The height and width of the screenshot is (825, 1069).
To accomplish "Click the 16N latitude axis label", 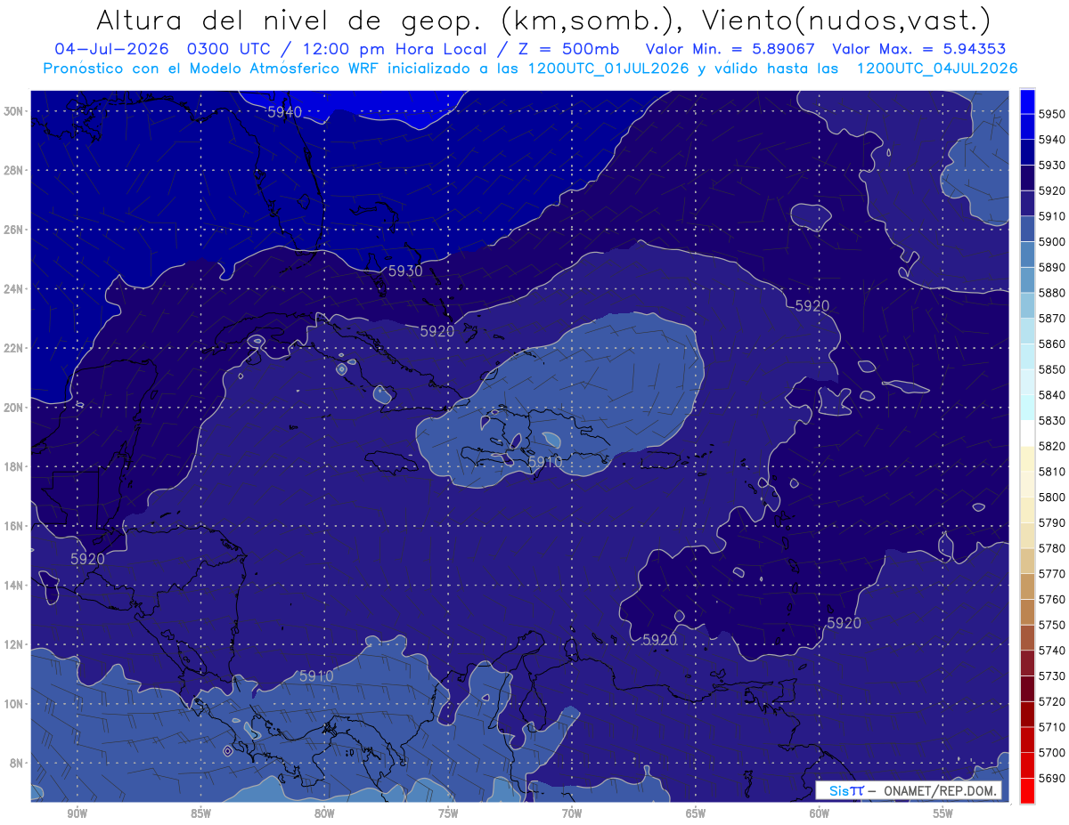I will click(13, 526).
